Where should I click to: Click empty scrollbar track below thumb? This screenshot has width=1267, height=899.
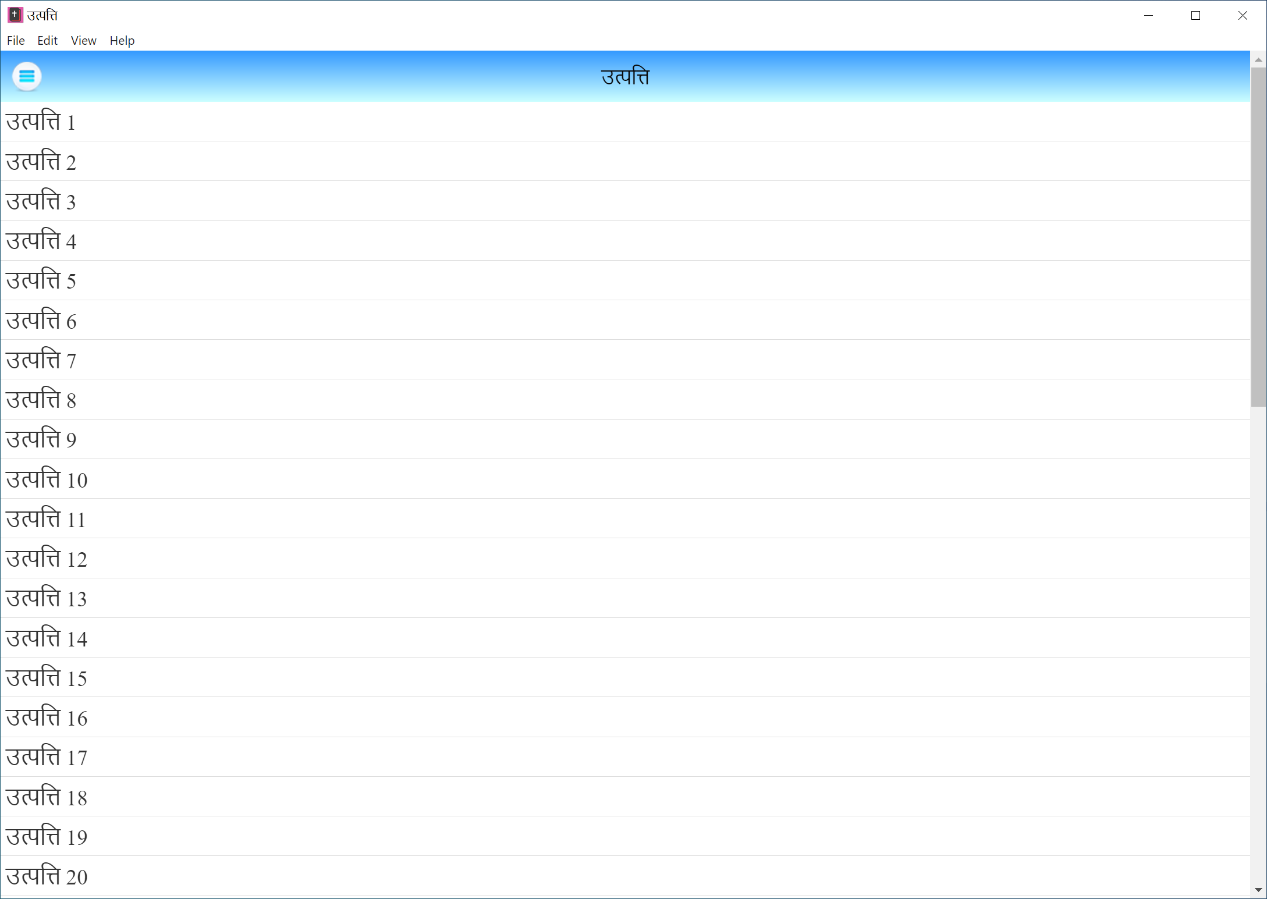[x=1258, y=640]
